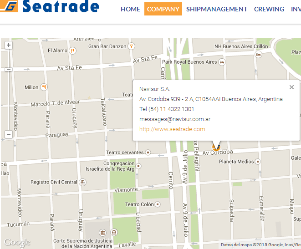Screen dimensions: 301x249
Task: Click the NH Buenos Aires Crillón hotel icon
Action: 258,54
